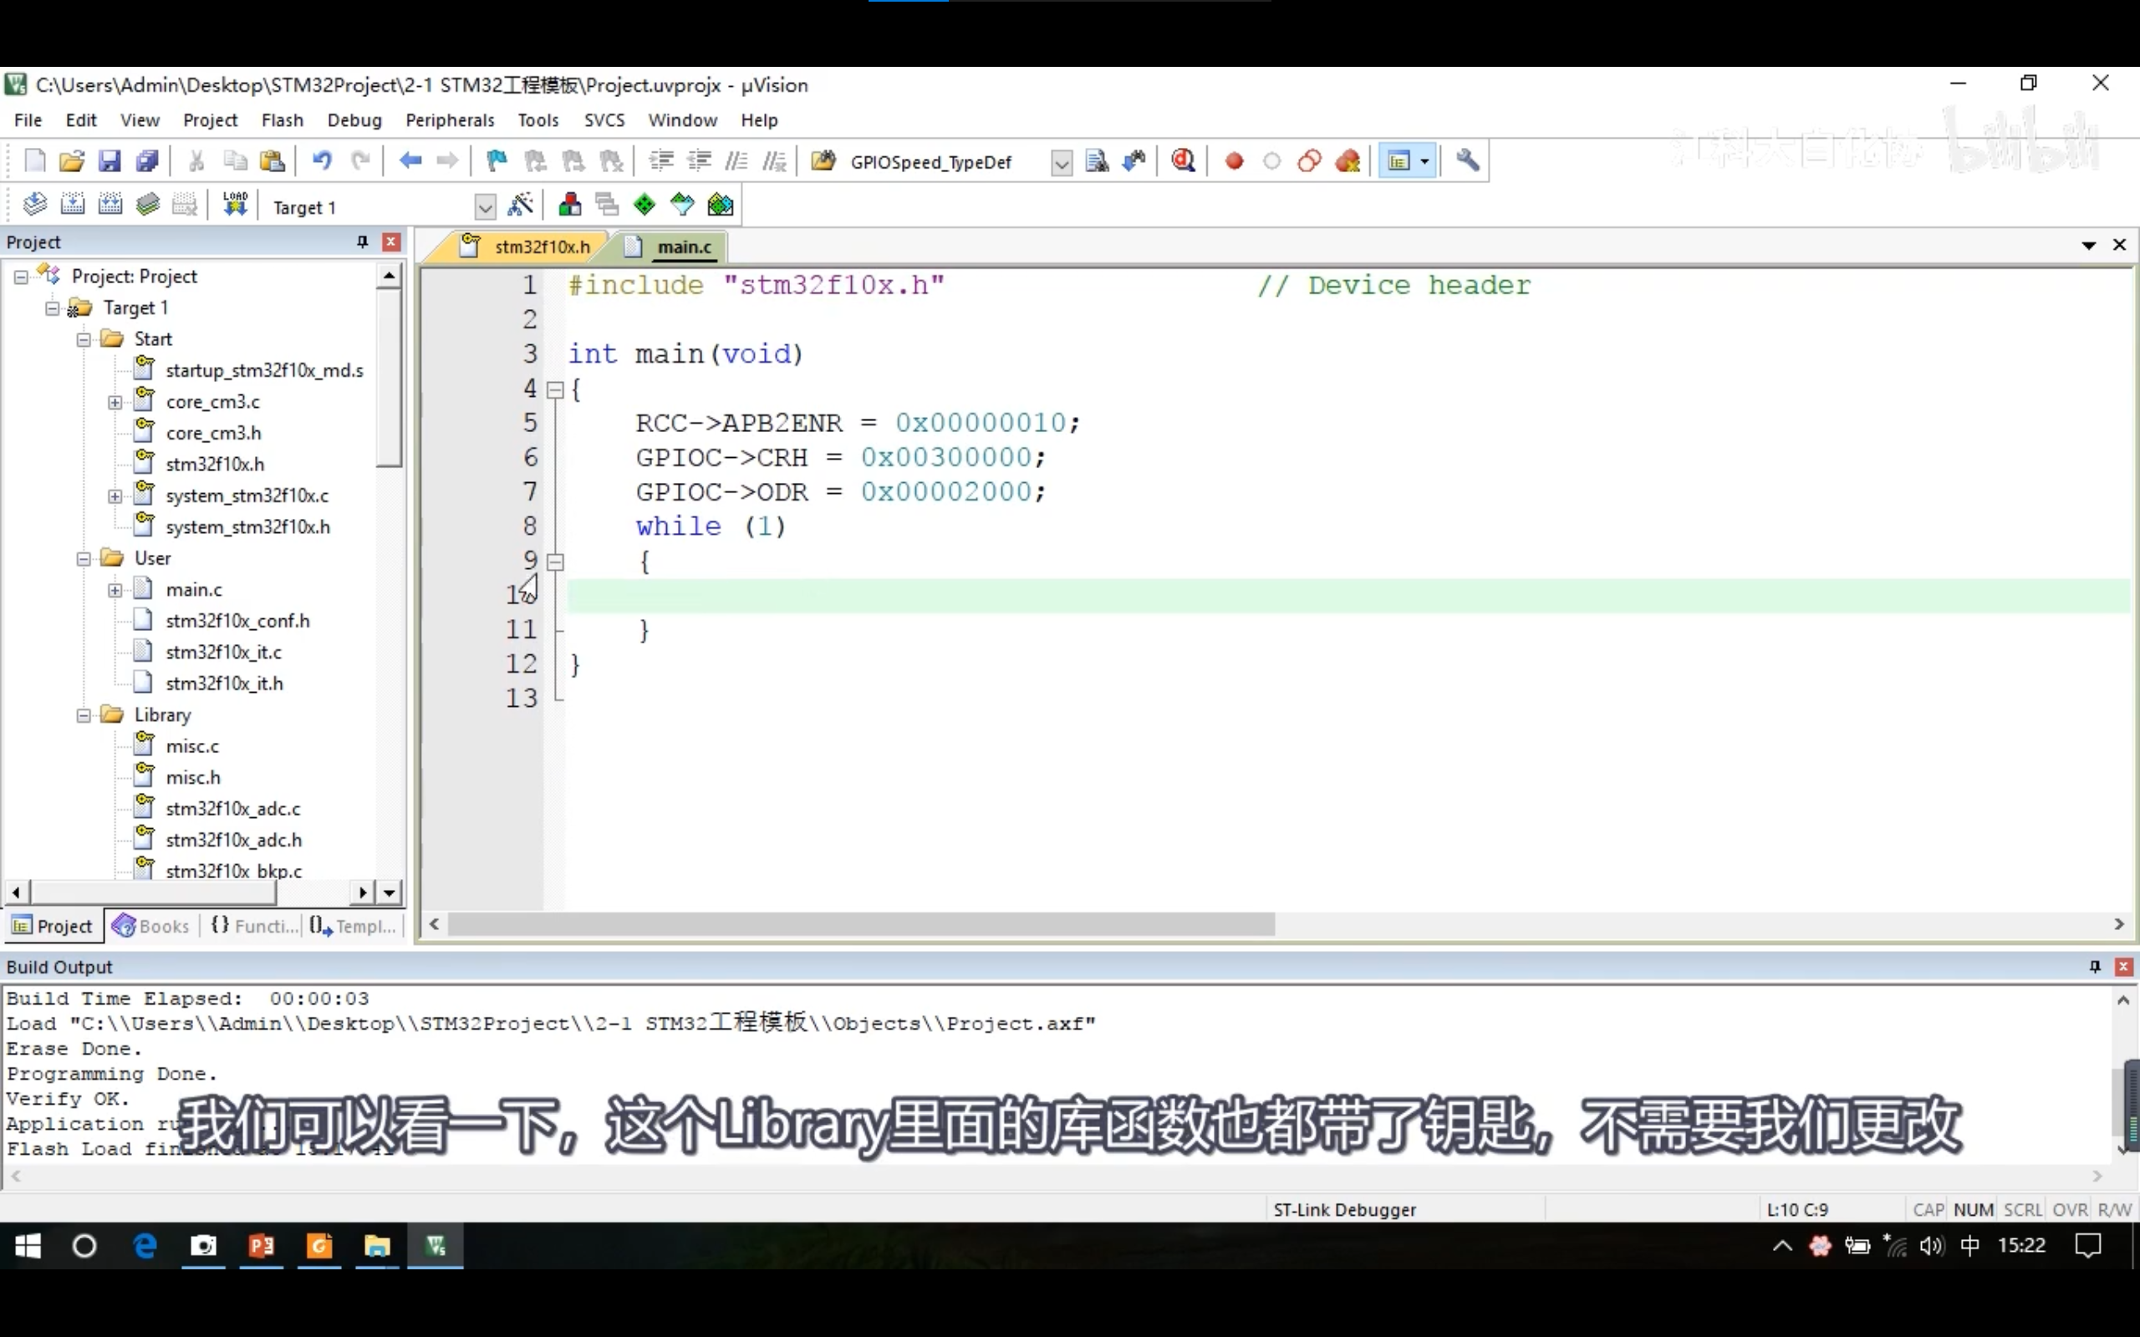Collapse the Library folder
Screen dimensions: 2140x1337
(84, 715)
